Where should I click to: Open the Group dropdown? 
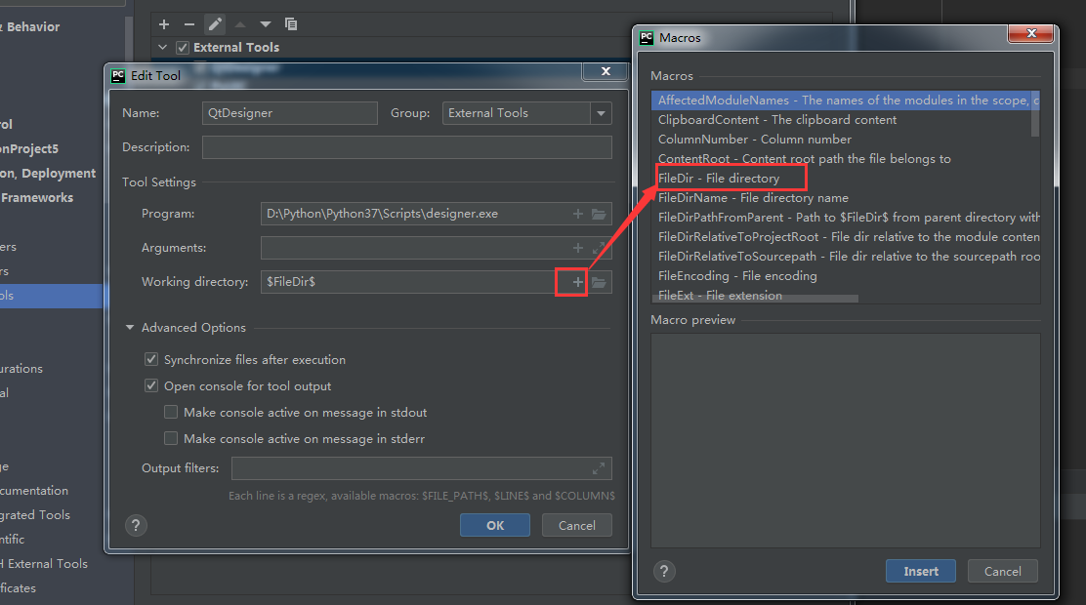[600, 113]
